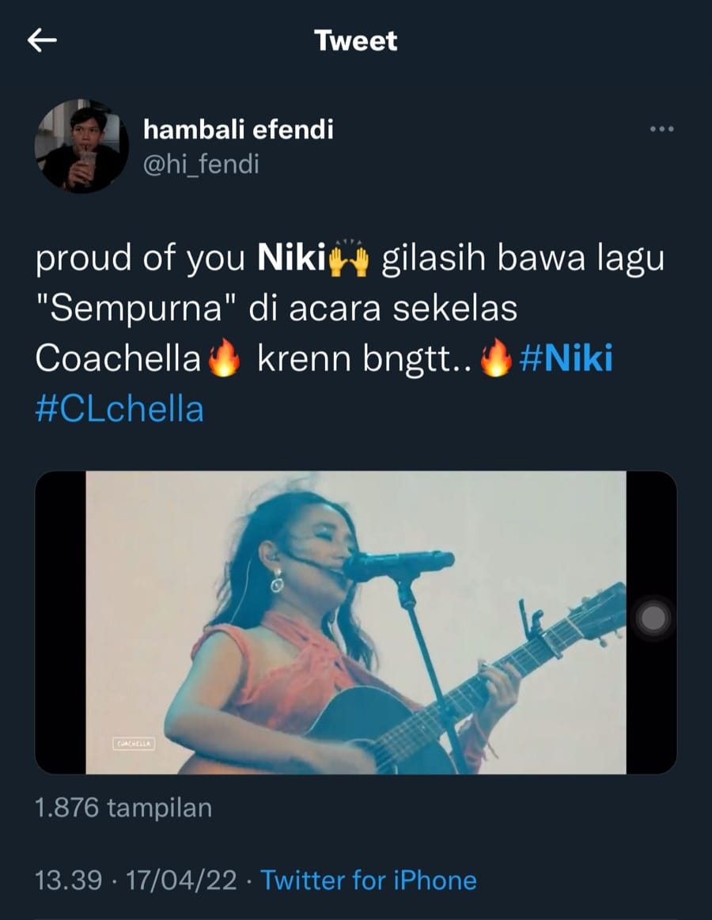The width and height of the screenshot is (712, 920).
Task: Tap the fire emoji after Coachella
Action: tap(223, 360)
